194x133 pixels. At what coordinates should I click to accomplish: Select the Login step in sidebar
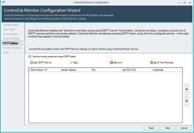(x=6, y=52)
